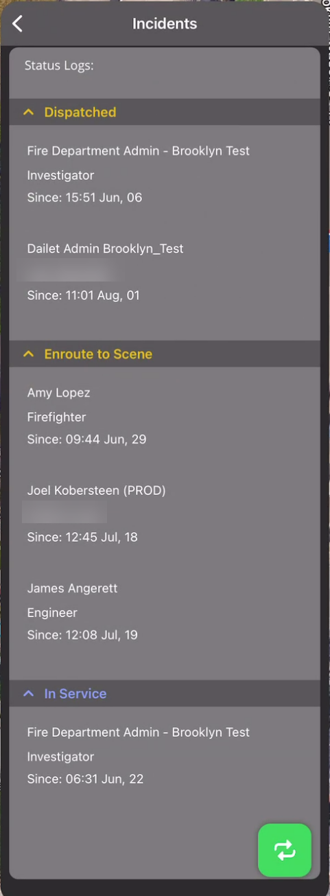Click Since 06:31 Jun, 22 timestamp
Image resolution: width=330 pixels, height=896 pixels.
(x=85, y=779)
